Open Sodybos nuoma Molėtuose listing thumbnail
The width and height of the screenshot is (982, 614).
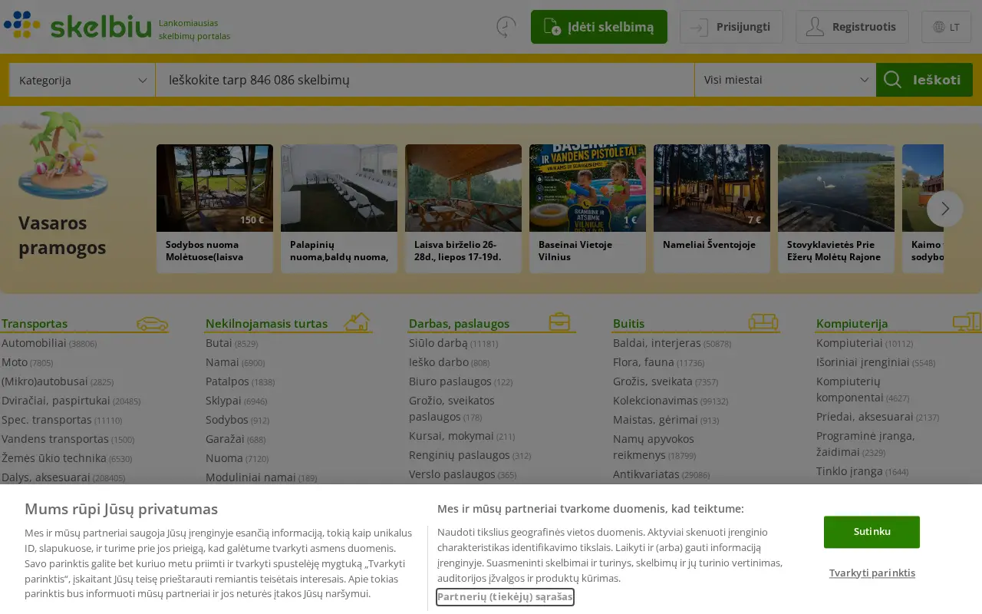click(x=215, y=188)
